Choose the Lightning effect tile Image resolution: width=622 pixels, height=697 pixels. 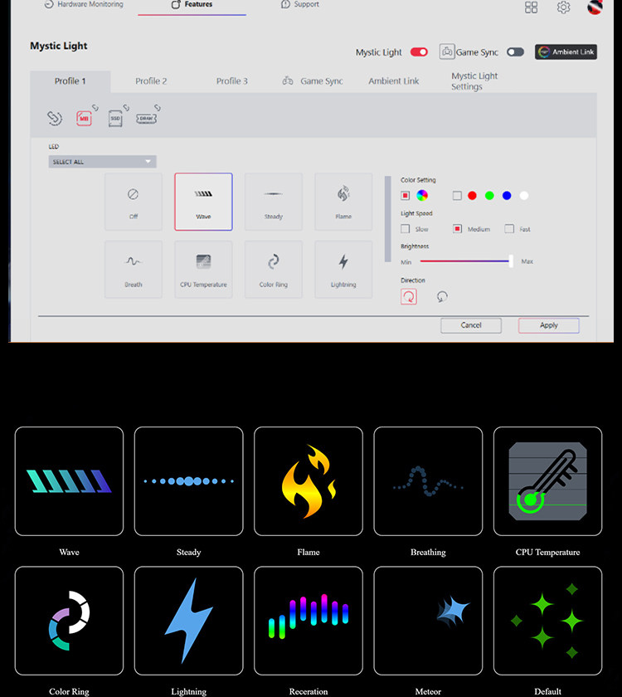[x=343, y=270]
